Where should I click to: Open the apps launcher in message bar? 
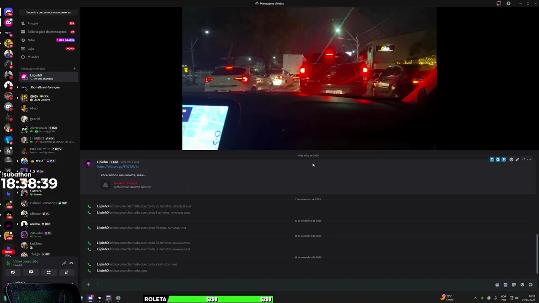[x=531, y=284]
